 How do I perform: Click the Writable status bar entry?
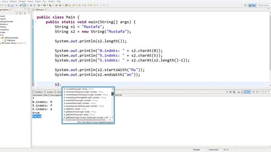pyautogui.click(x=196, y=150)
